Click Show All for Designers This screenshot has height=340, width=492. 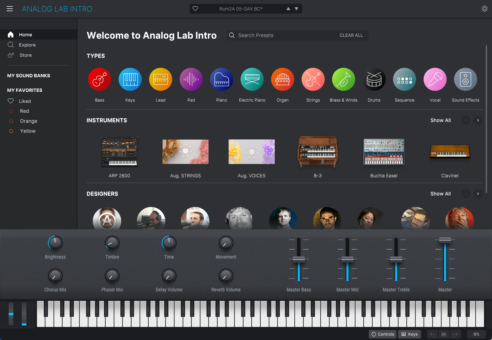440,194
